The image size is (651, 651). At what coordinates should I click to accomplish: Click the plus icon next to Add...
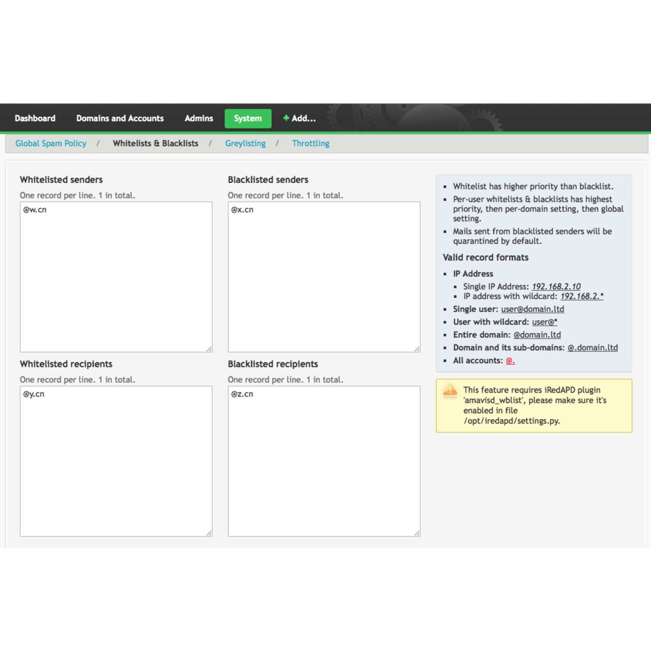coord(286,118)
